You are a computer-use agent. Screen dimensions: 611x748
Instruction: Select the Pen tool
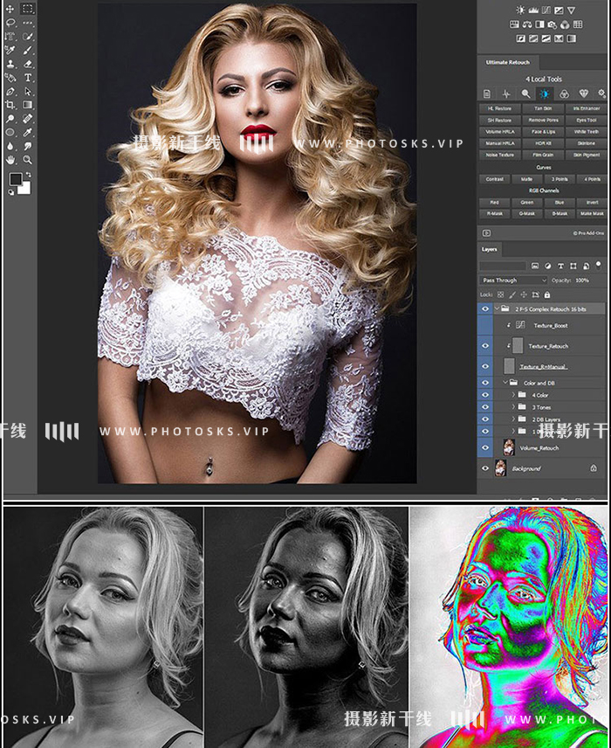pos(10,91)
